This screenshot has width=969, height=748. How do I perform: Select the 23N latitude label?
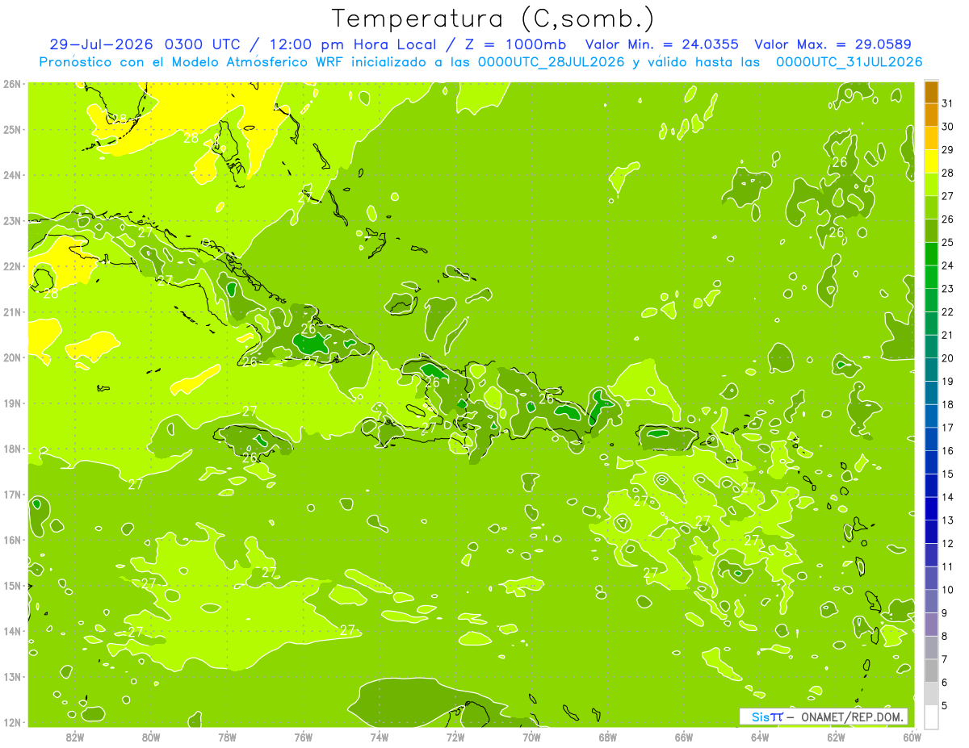point(12,220)
